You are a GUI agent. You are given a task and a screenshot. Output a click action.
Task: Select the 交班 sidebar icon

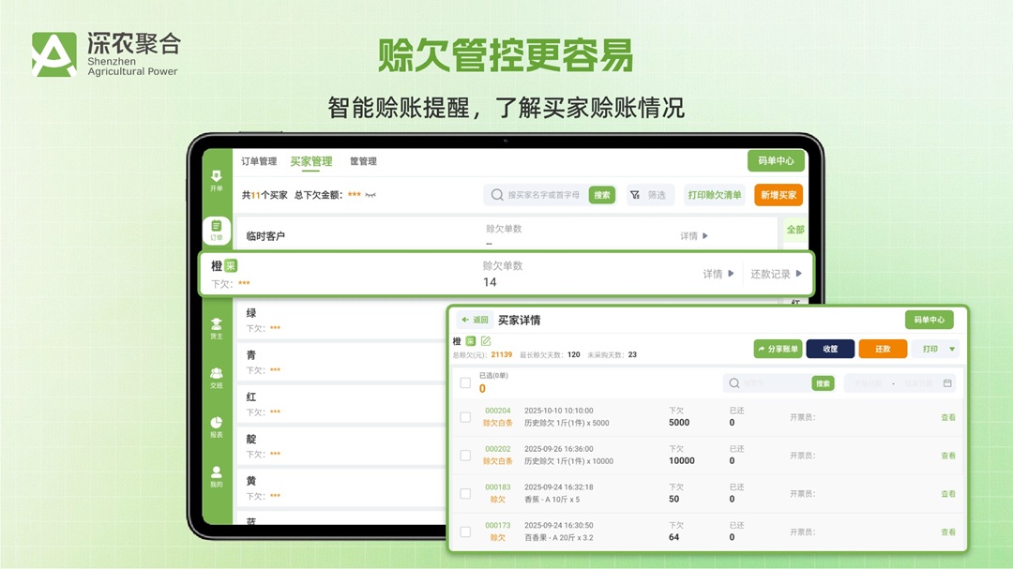216,379
